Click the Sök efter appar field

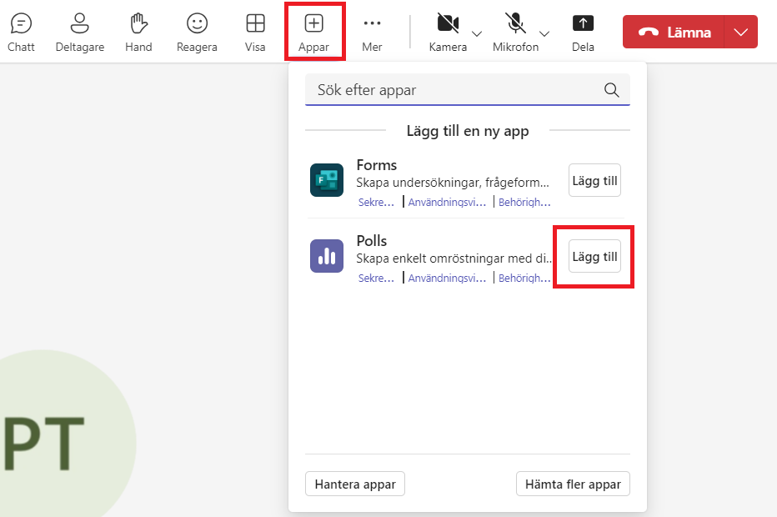click(468, 90)
